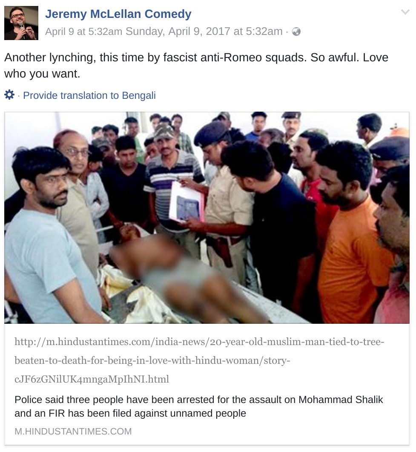Expand post options chevron at top right
The image size is (416, 452).
(x=405, y=12)
